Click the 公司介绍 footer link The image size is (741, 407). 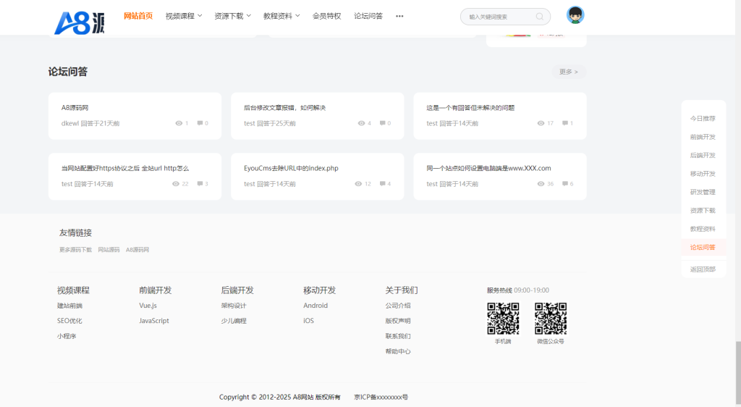(398, 306)
